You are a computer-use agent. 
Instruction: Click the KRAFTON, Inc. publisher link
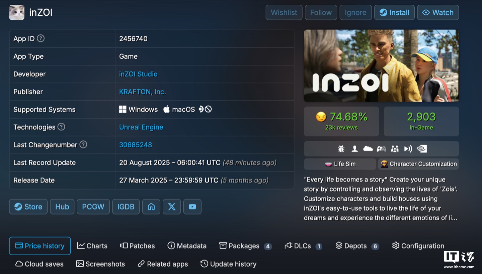pyautogui.click(x=142, y=92)
